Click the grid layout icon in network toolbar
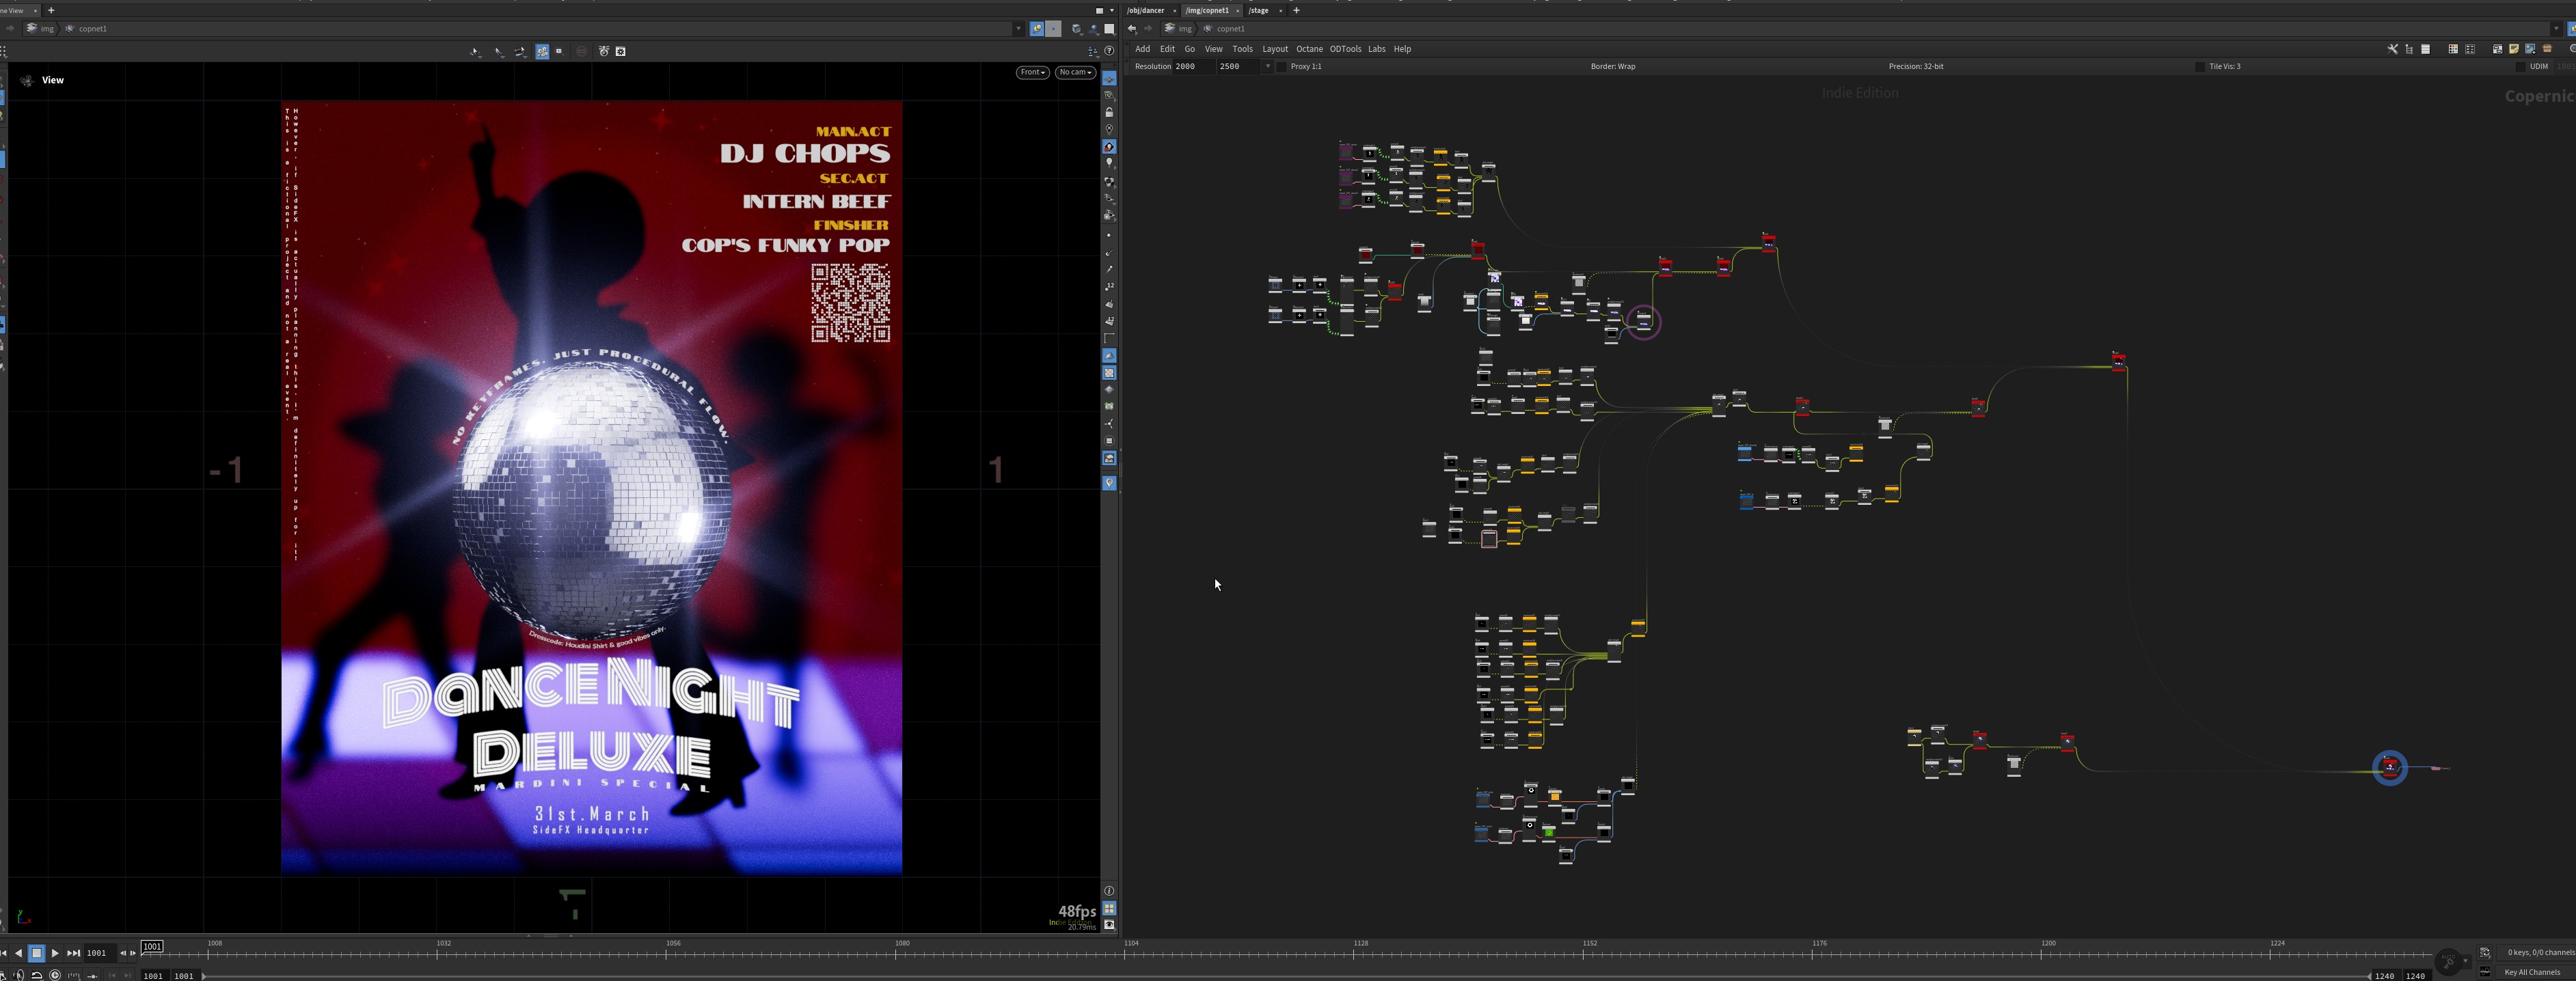This screenshot has width=2576, height=981. [2452, 49]
